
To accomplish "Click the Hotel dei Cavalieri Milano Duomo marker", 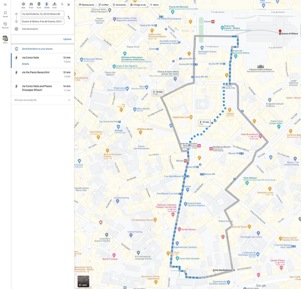I will pos(199,146).
